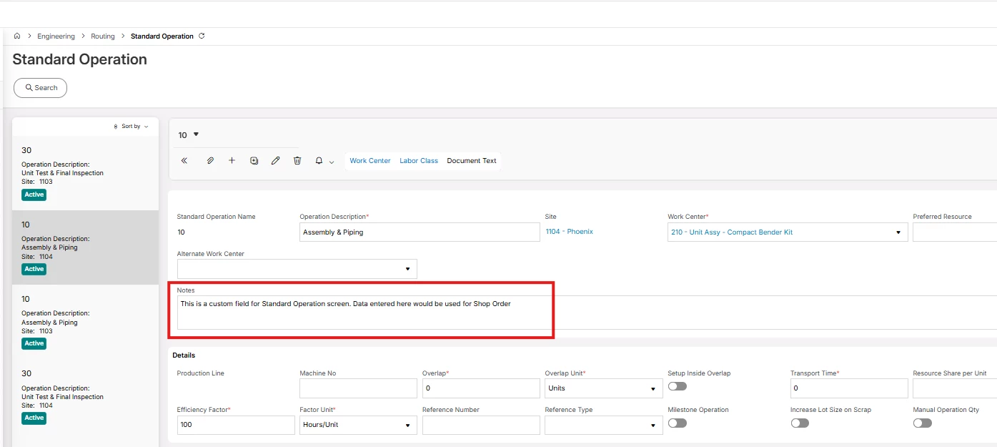997x447 pixels.
Task: Open attachments with the paperclip icon
Action: (x=210, y=161)
